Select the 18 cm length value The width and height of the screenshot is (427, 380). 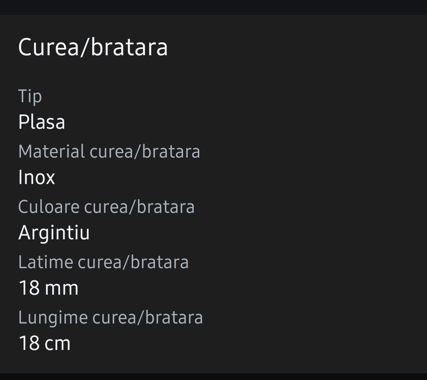[45, 343]
